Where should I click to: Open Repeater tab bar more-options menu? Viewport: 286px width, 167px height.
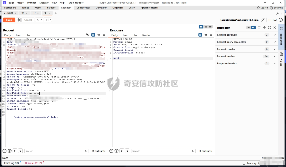282,13
